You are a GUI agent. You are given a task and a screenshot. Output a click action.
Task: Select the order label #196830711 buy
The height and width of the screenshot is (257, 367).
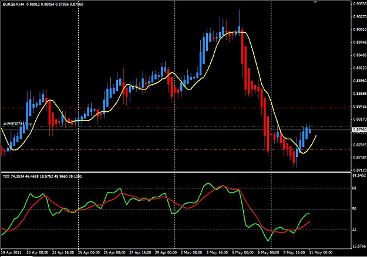[17, 124]
